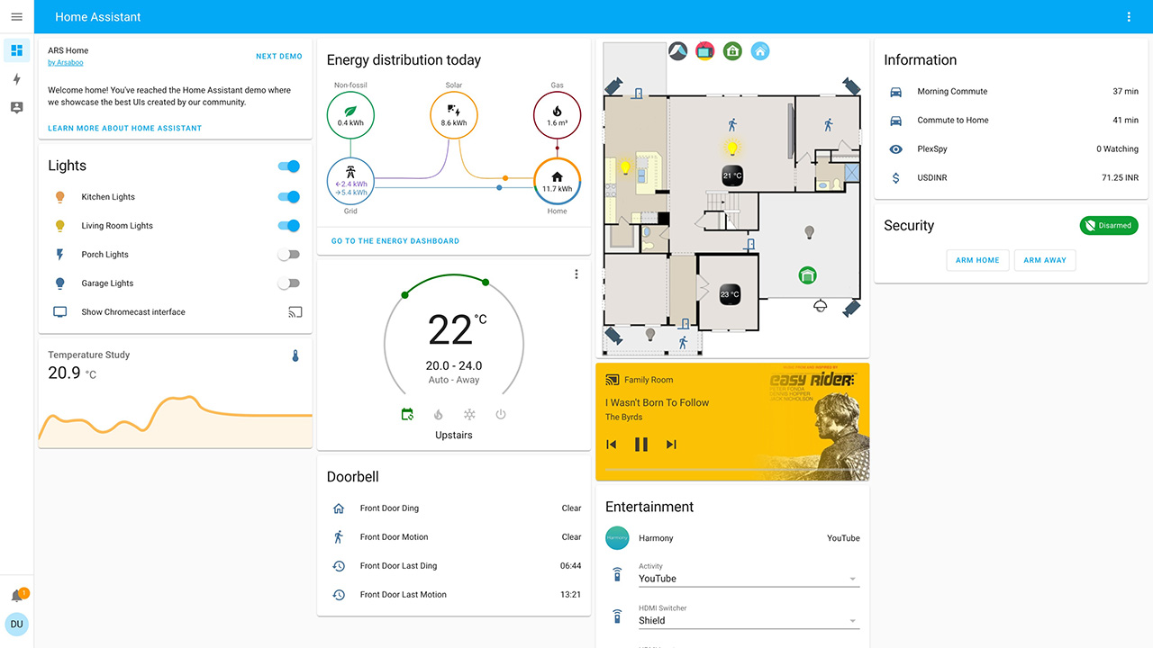Open the Chromecast cast icon
Viewport: 1153px width, 648px height.
(x=295, y=311)
